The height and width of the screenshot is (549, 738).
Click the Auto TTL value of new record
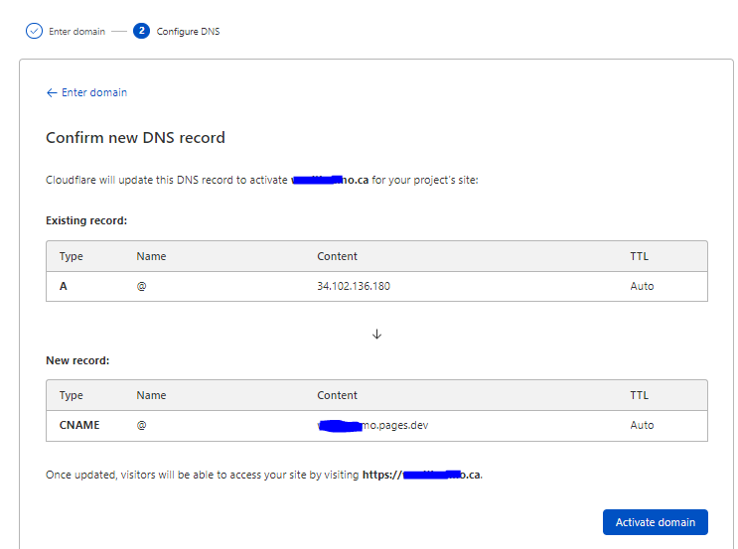click(x=642, y=425)
